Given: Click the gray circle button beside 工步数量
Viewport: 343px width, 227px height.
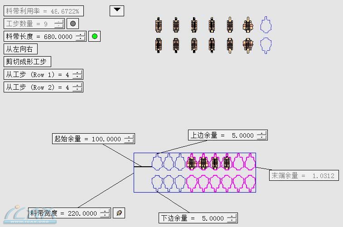Looking at the screenshot, I should point(72,24).
